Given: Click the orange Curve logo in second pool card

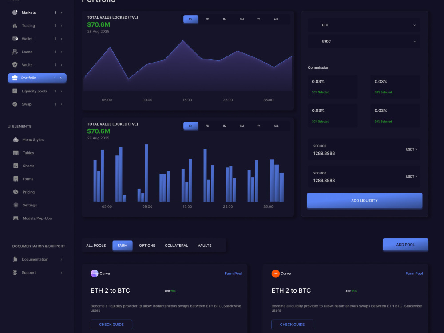Looking at the screenshot, I should 276,273.
